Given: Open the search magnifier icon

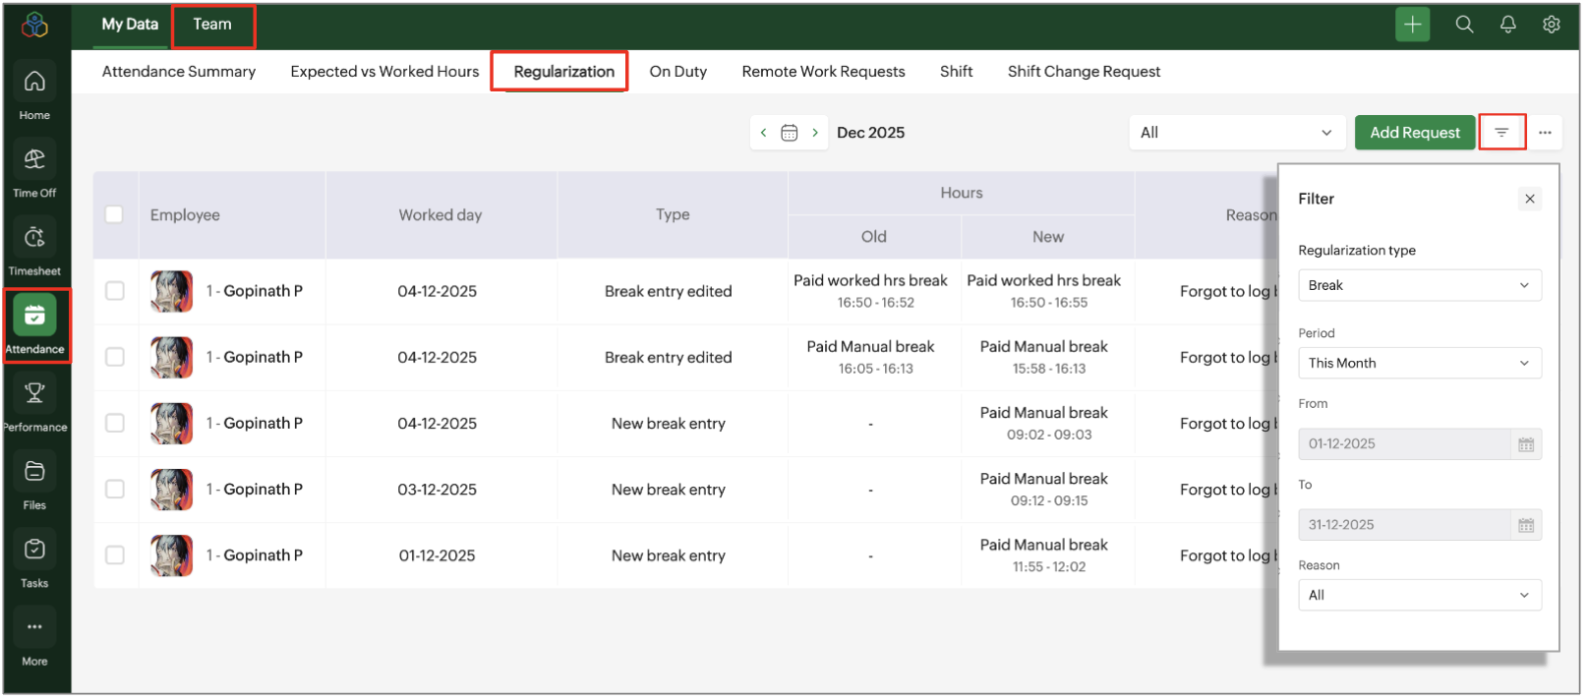Looking at the screenshot, I should coord(1464,25).
